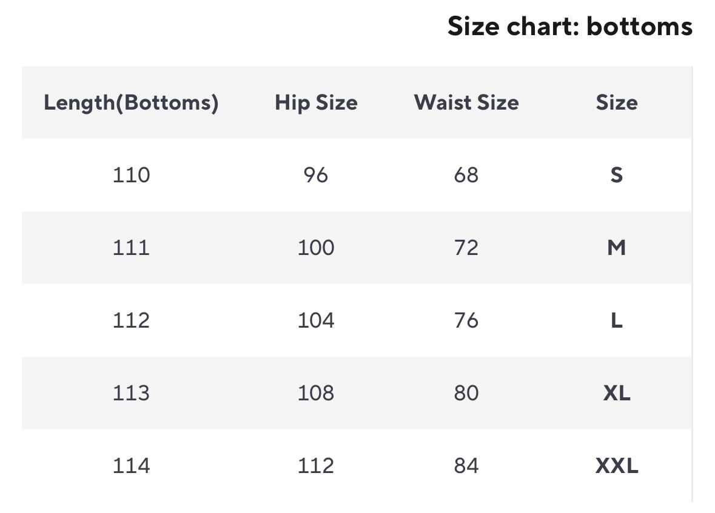Click the Size column header
715x513 pixels.
(x=616, y=102)
